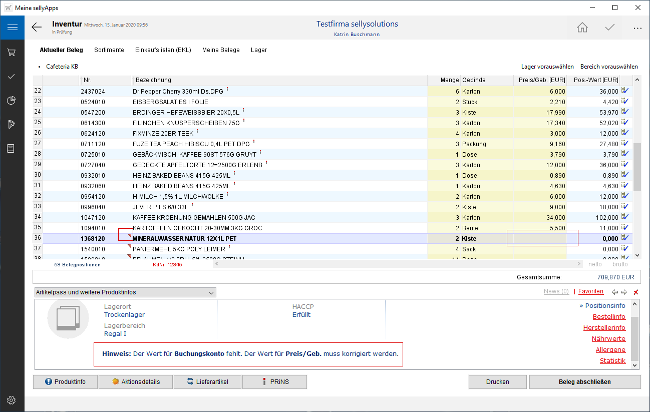Open the Einkaufslisten (EKL) tab
The image size is (650, 412).
[x=163, y=50]
